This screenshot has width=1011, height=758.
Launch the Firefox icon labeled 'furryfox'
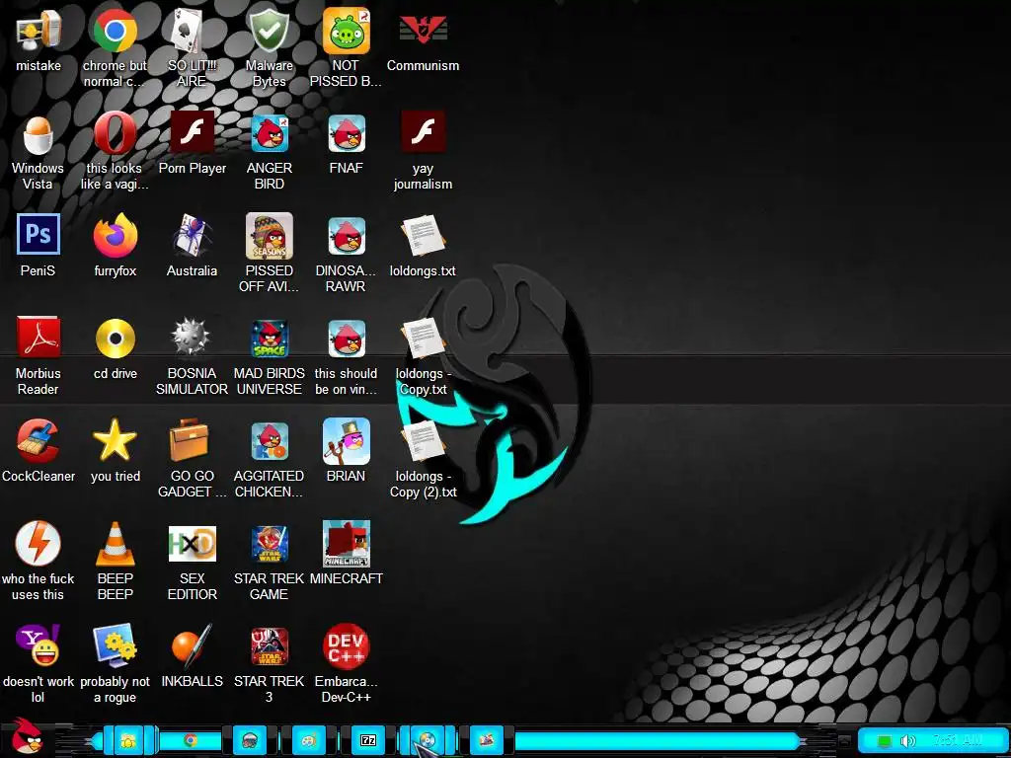pyautogui.click(x=115, y=235)
